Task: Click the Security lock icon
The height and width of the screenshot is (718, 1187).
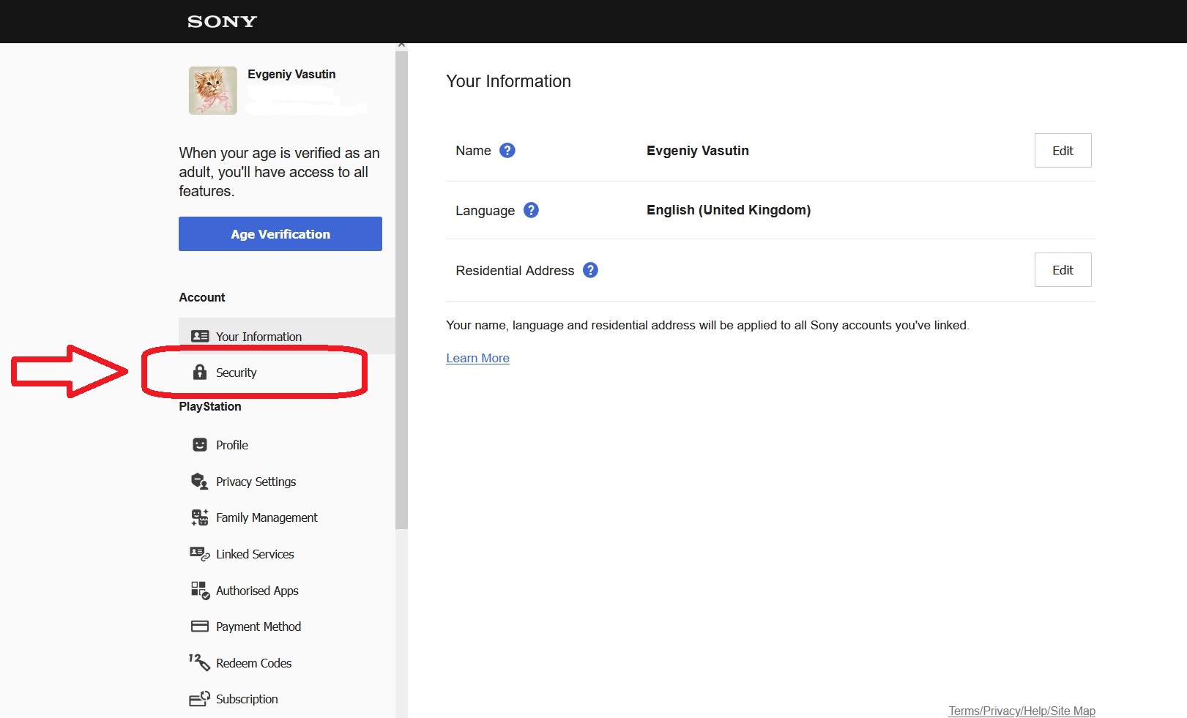Action: tap(199, 372)
